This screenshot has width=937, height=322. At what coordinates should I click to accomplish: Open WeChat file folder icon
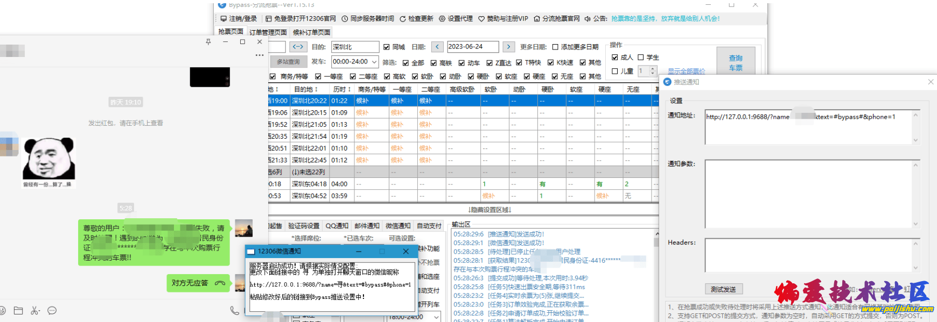(x=18, y=311)
